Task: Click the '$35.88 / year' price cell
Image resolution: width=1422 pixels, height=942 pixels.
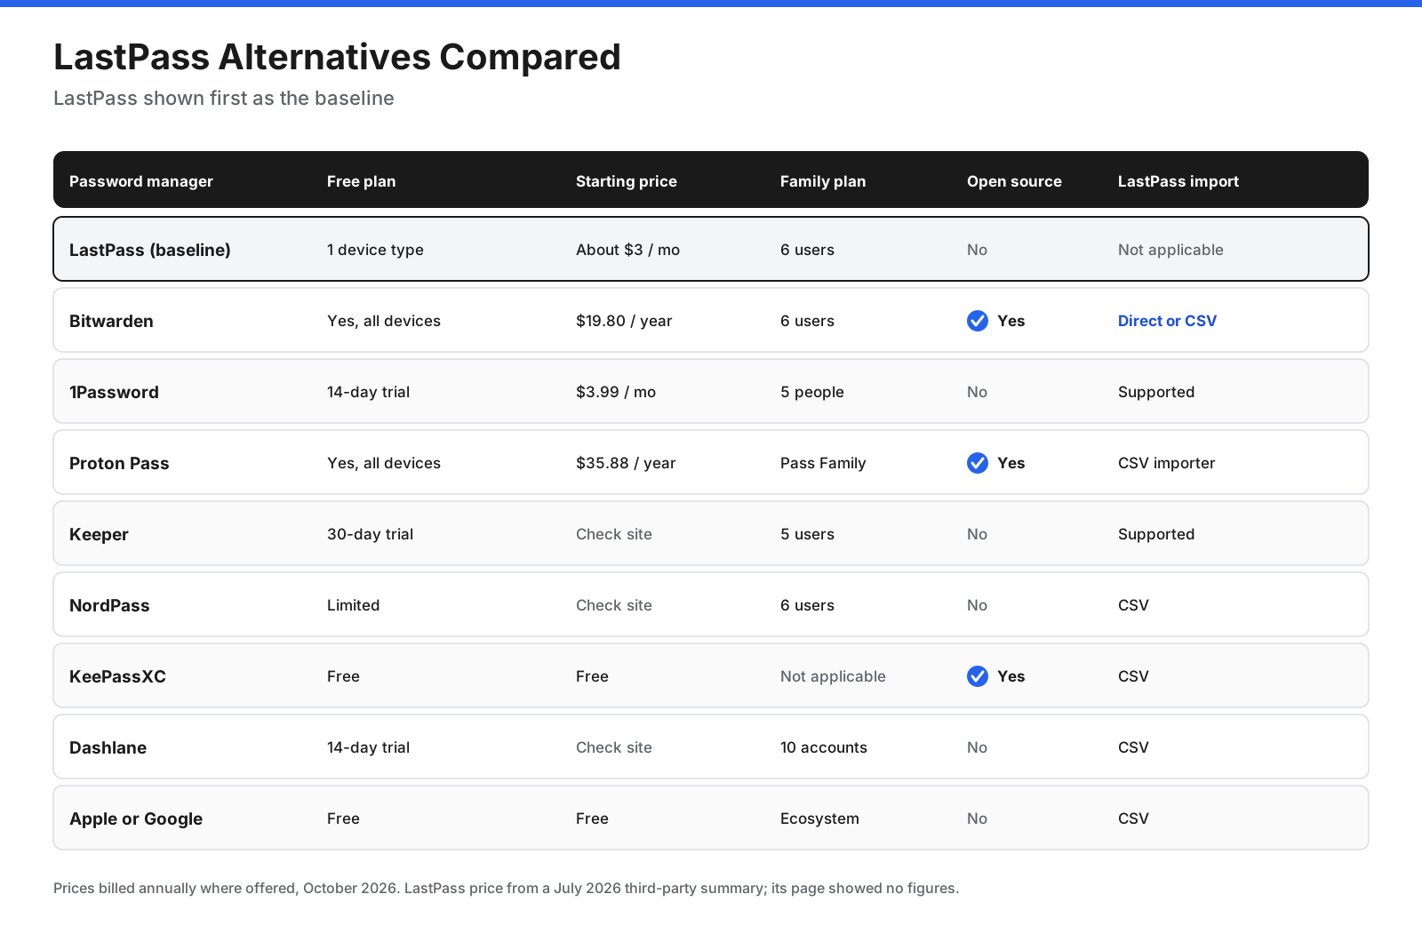Action: point(626,463)
